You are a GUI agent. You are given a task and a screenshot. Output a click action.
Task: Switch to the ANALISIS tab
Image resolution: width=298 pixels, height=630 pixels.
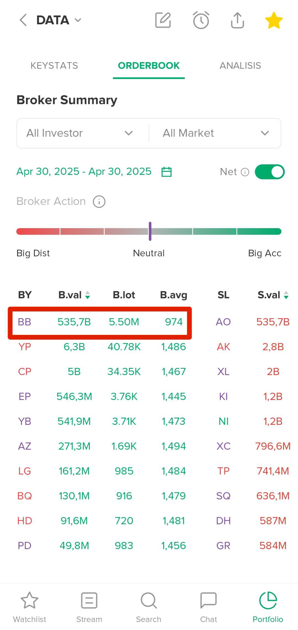[x=240, y=66]
